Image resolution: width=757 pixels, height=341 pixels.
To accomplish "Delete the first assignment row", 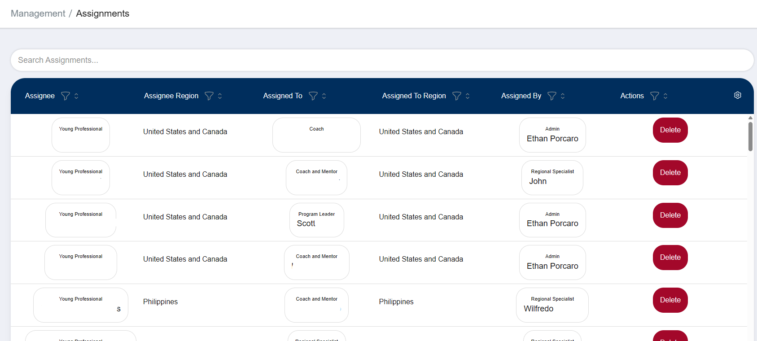I will point(670,130).
